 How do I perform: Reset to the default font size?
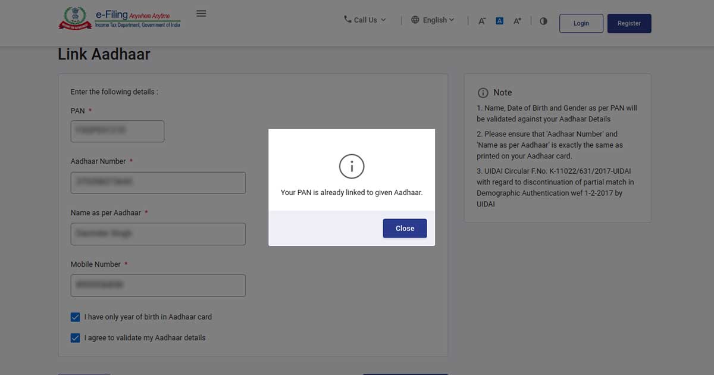pos(500,21)
